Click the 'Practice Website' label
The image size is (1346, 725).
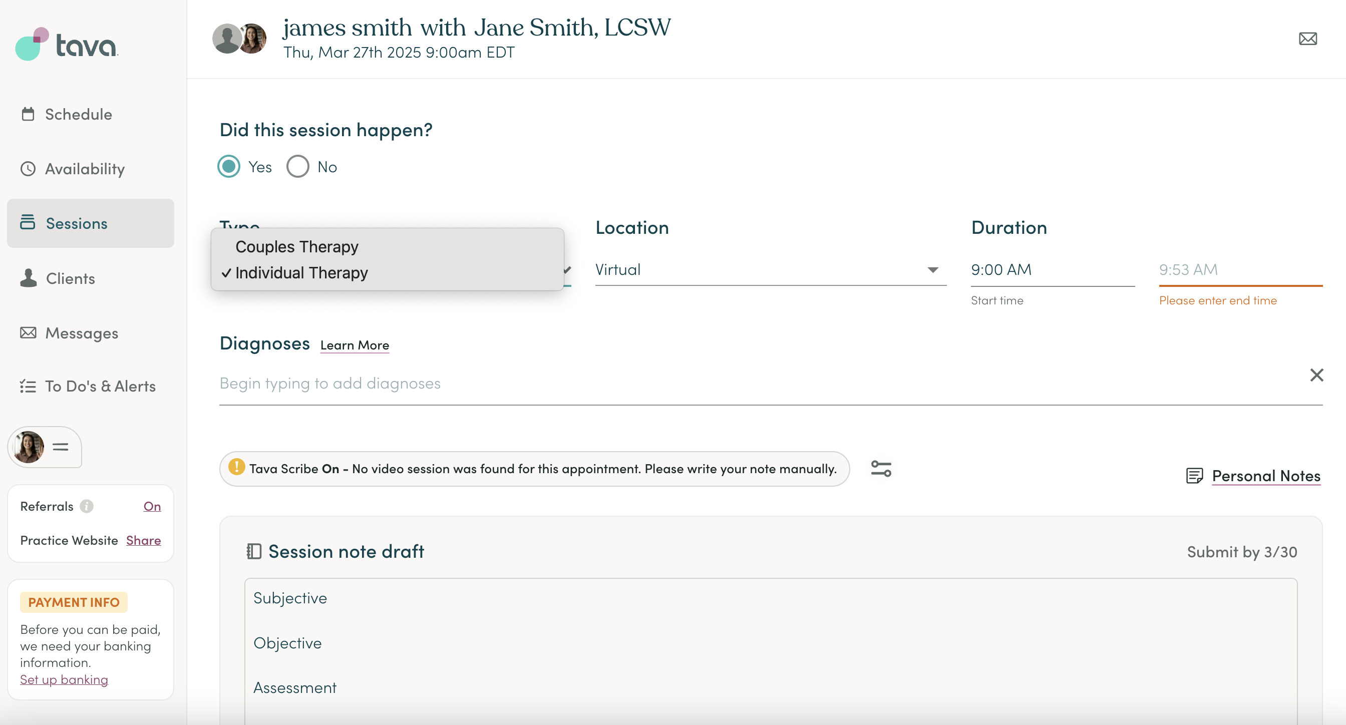(69, 540)
